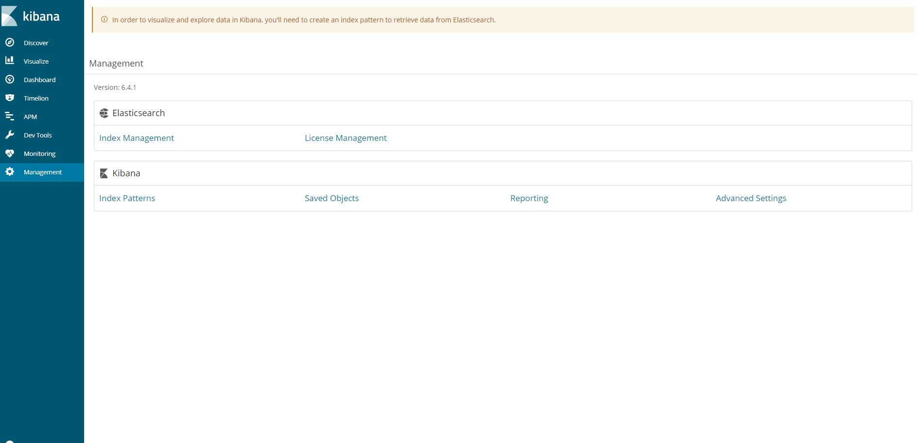Click the index pattern warning message text
Screen dimensions: 918x443
point(303,20)
